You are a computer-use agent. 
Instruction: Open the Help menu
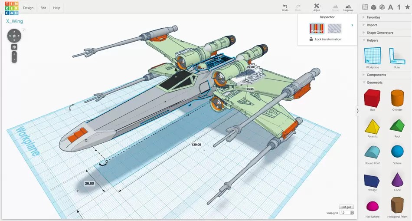click(57, 8)
